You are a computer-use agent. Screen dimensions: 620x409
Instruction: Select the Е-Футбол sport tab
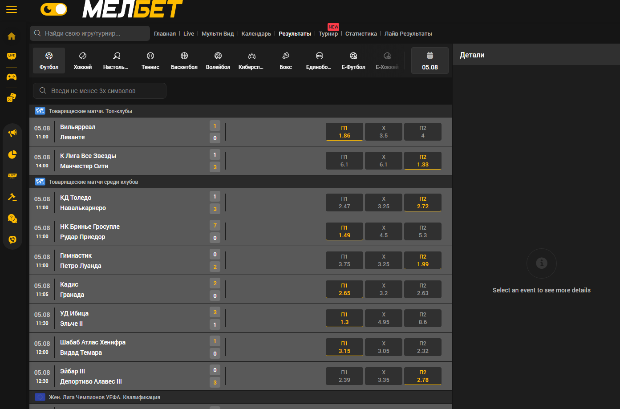tap(353, 61)
